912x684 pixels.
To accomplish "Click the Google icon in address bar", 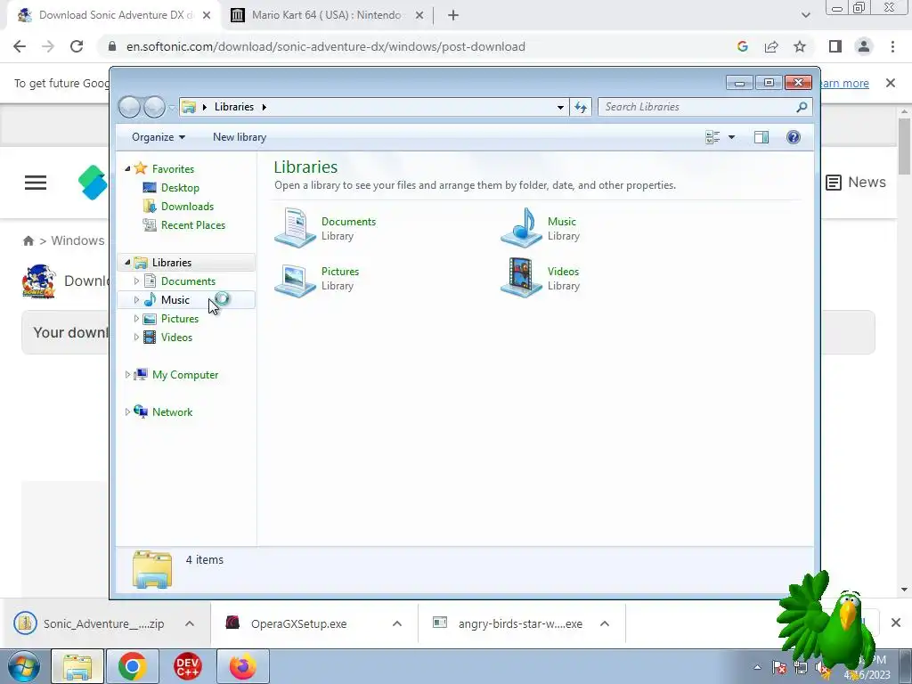I will [x=742, y=46].
